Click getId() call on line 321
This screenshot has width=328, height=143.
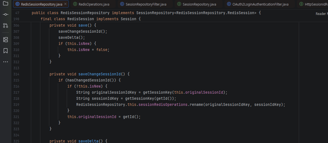coord(130,117)
